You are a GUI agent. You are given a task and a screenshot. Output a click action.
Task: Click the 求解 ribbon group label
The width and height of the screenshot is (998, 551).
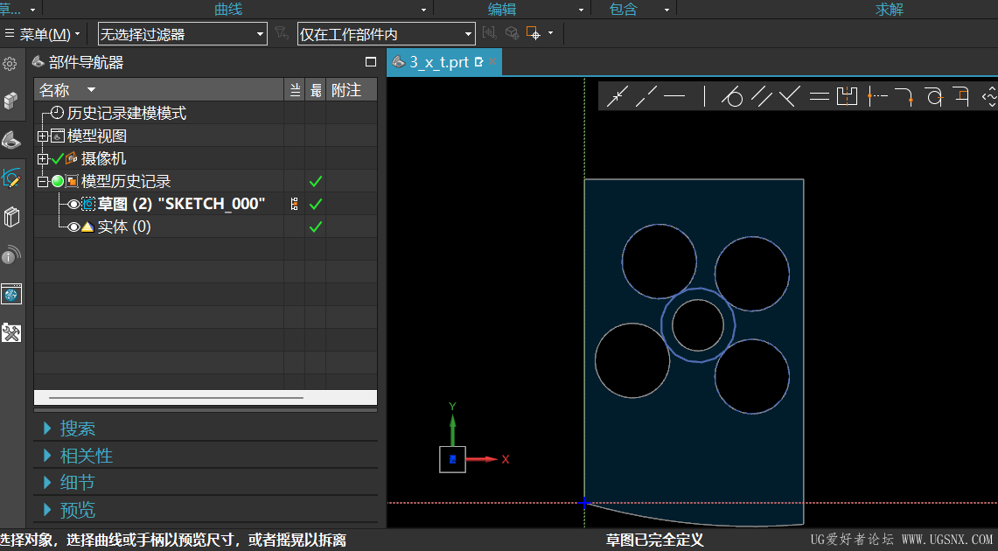(890, 10)
